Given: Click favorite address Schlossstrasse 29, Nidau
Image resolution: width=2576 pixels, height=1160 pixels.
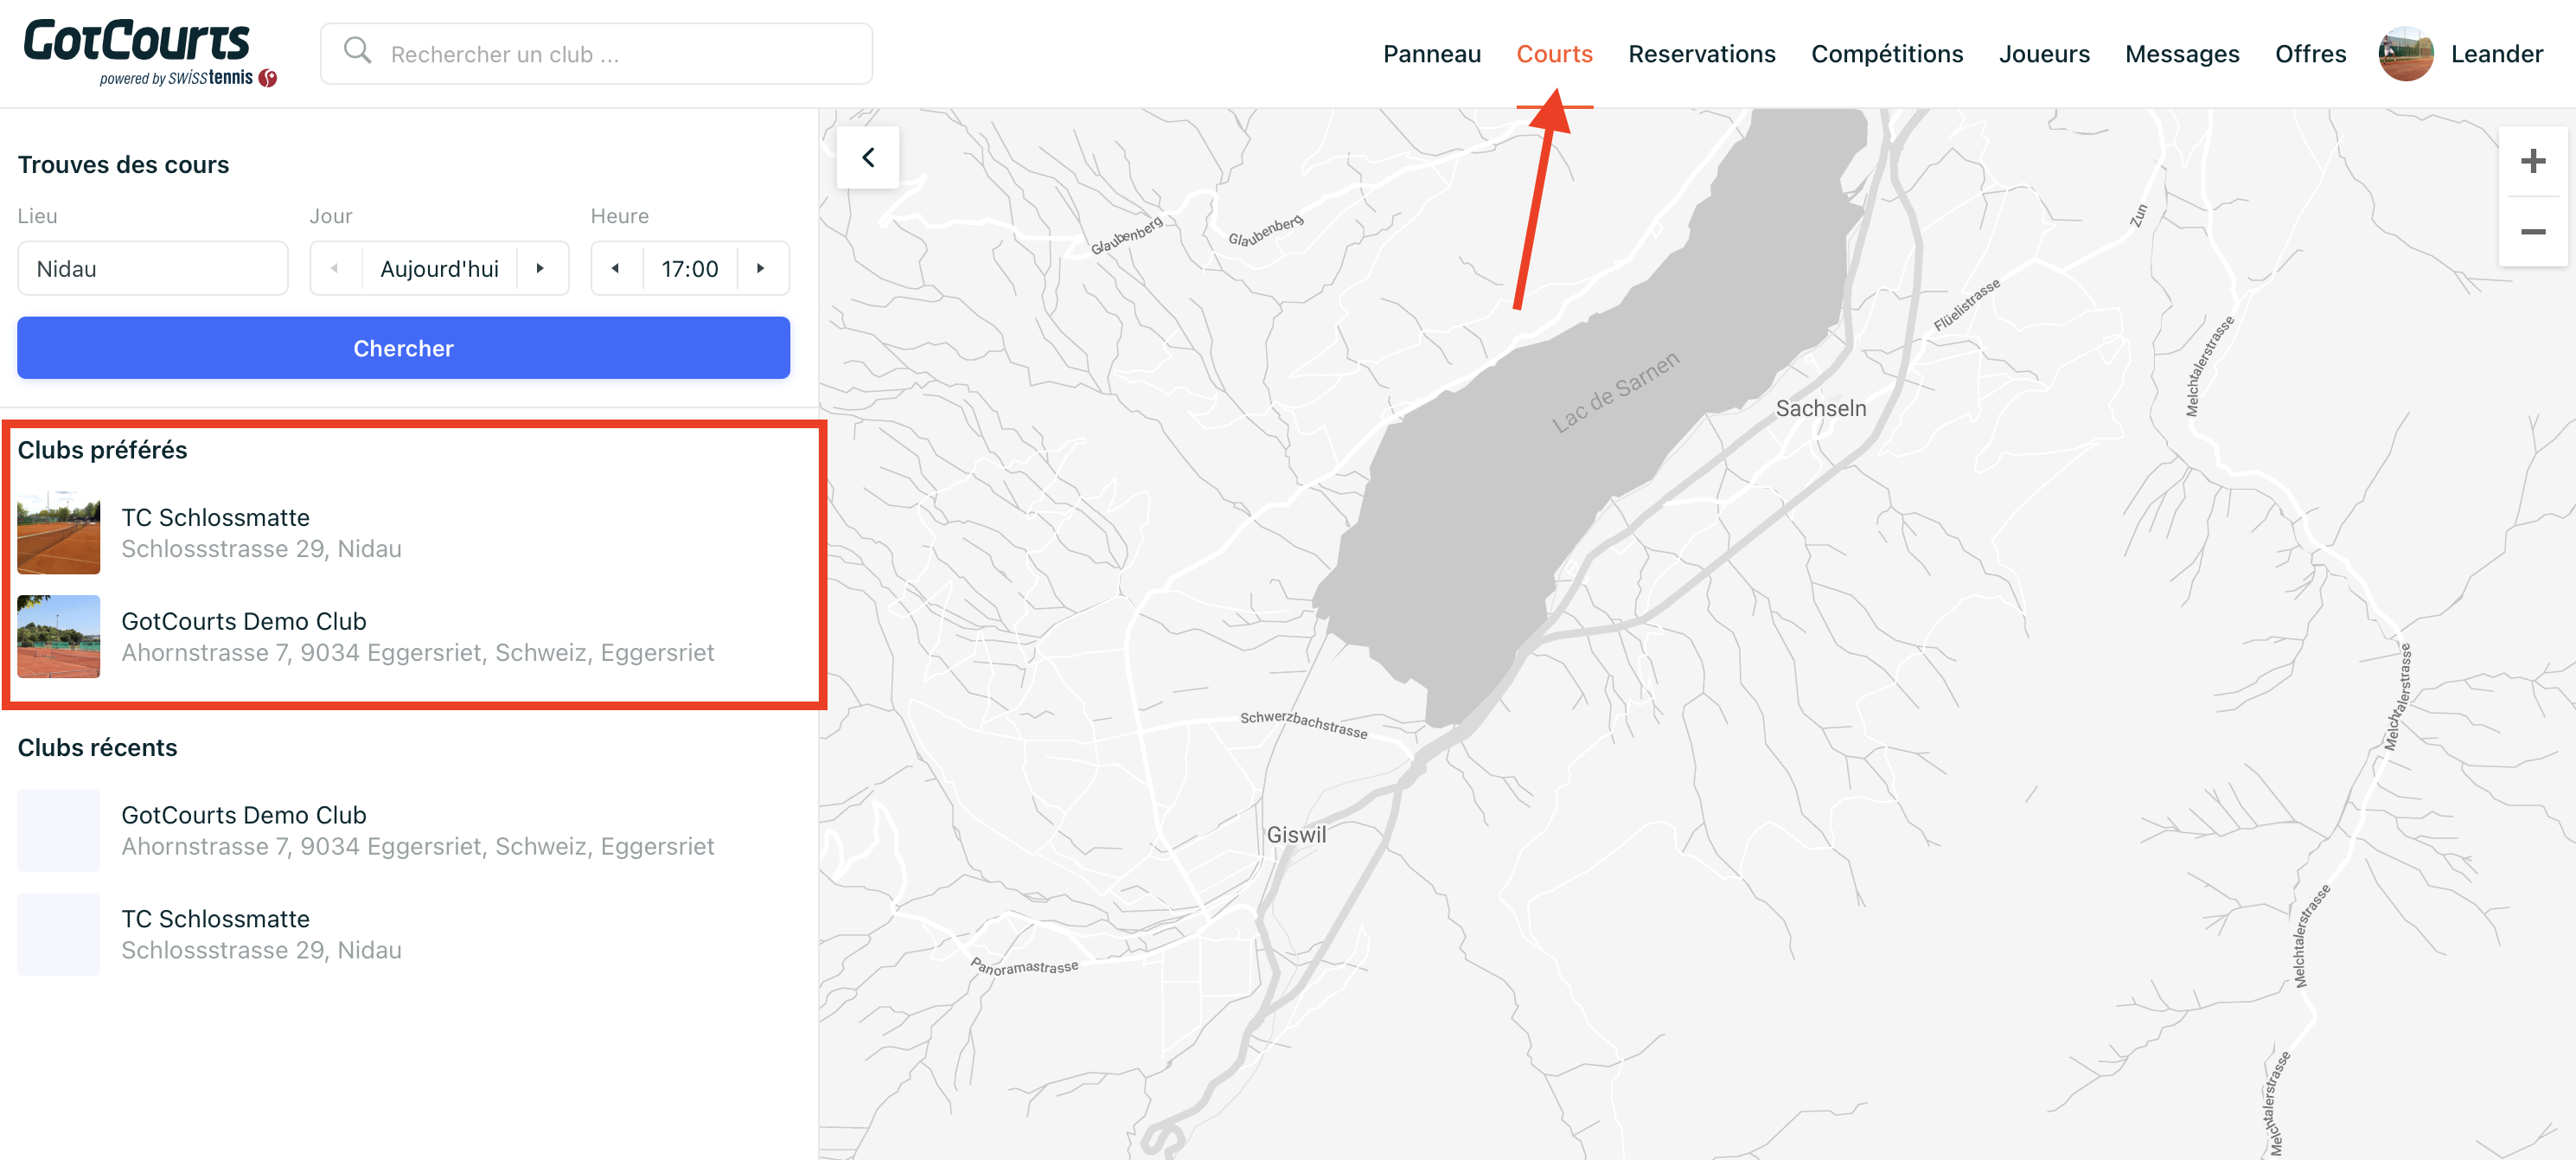Looking at the screenshot, I should pos(261,549).
